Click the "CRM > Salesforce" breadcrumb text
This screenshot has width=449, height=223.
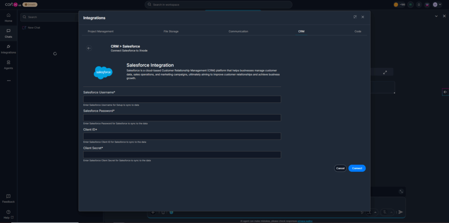(125, 46)
